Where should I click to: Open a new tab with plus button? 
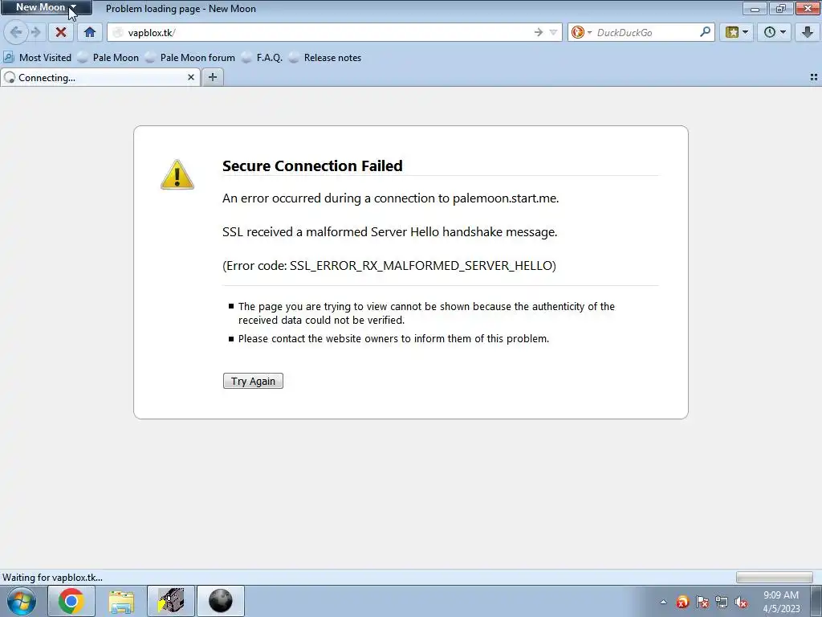click(x=212, y=78)
